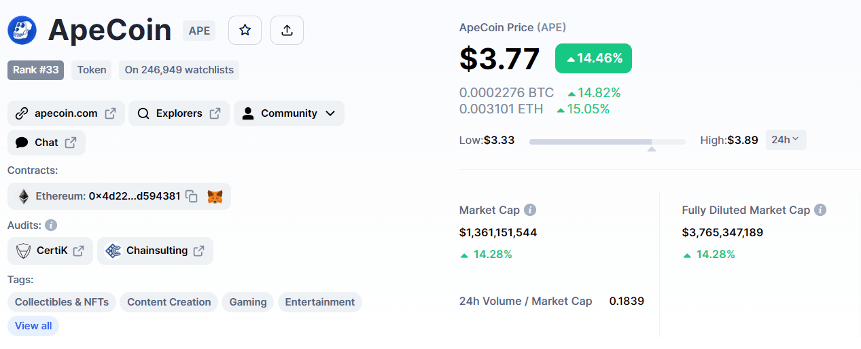Expand the Community dropdown
The image size is (861, 349).
point(289,113)
